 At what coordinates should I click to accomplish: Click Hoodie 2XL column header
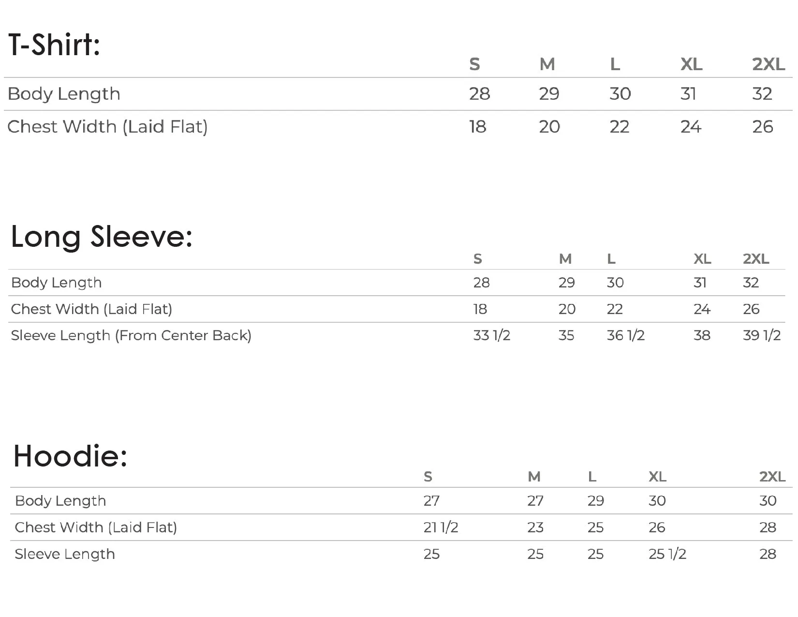[x=772, y=477]
